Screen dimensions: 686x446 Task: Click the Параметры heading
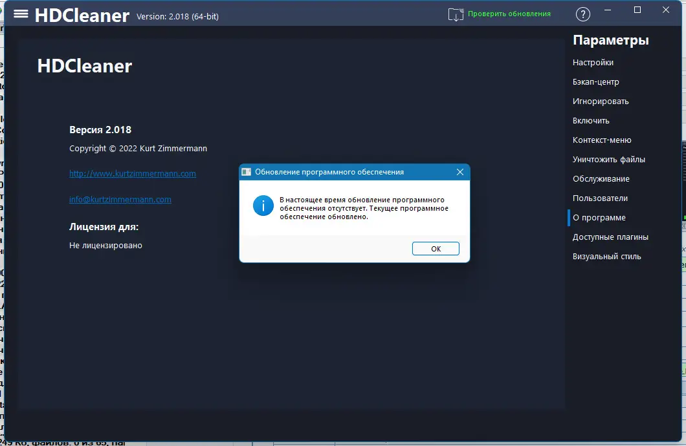coord(611,40)
